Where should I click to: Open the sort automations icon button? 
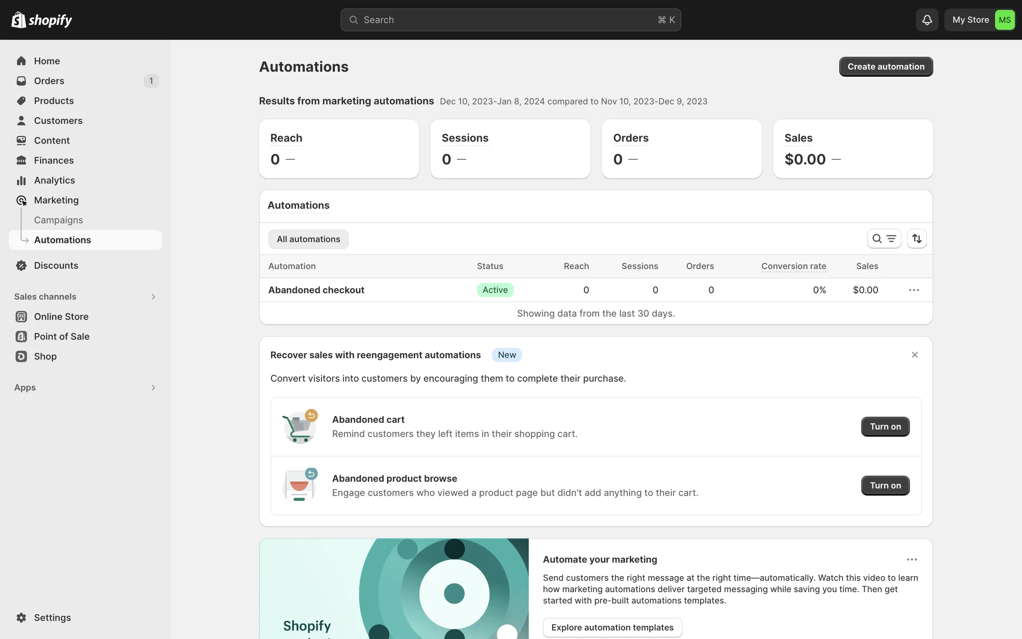[917, 239]
